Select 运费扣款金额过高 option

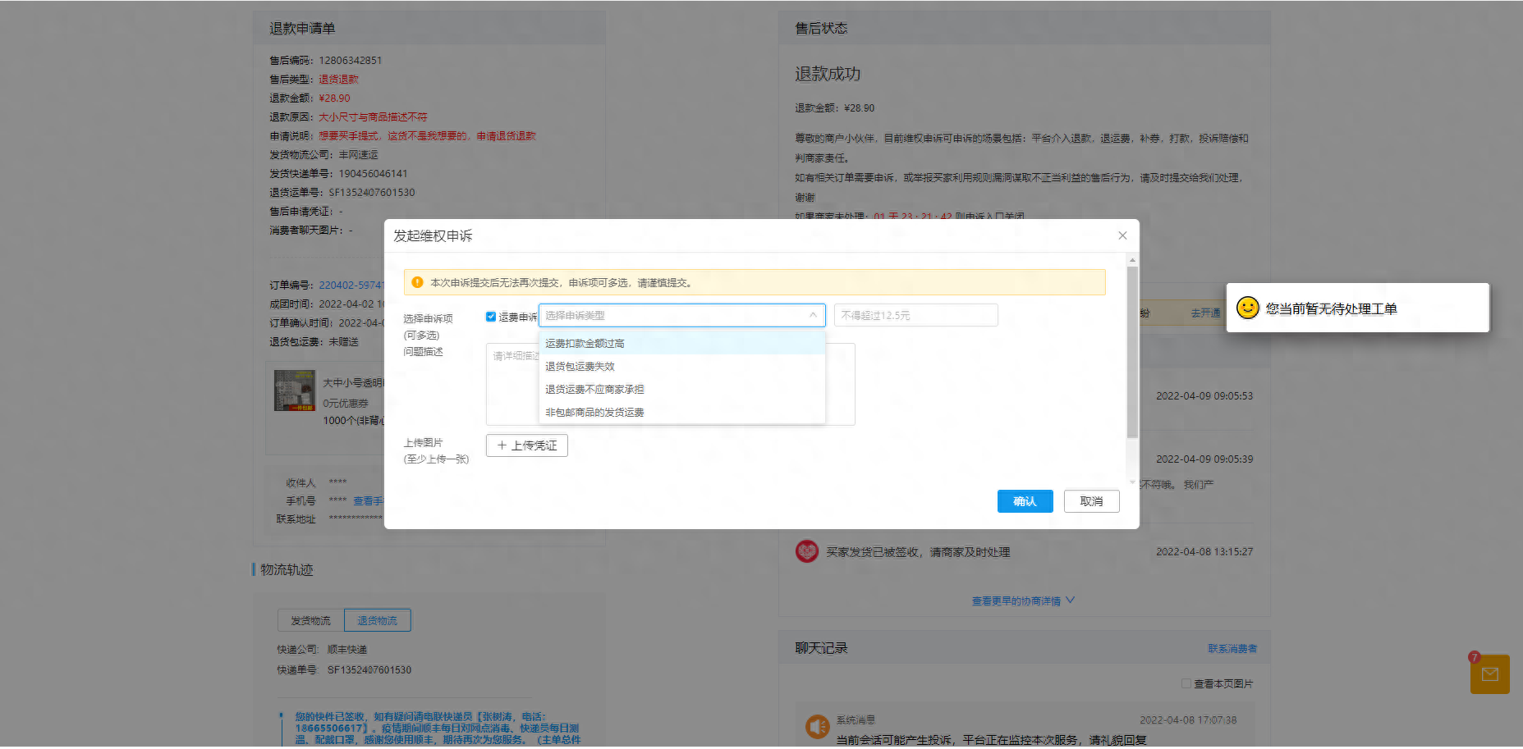tap(585, 344)
